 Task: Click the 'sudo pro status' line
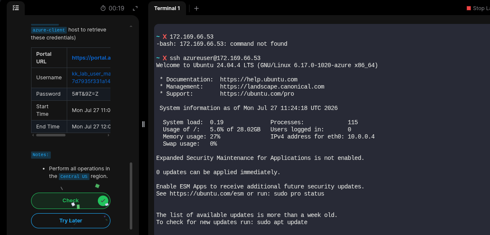click(240, 194)
